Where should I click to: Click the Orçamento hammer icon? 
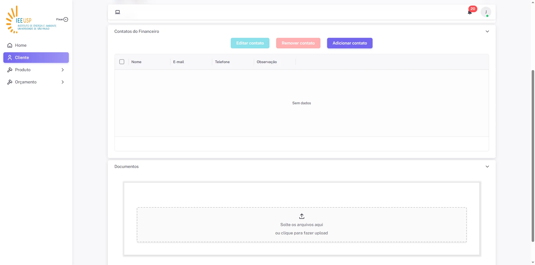pyautogui.click(x=10, y=82)
